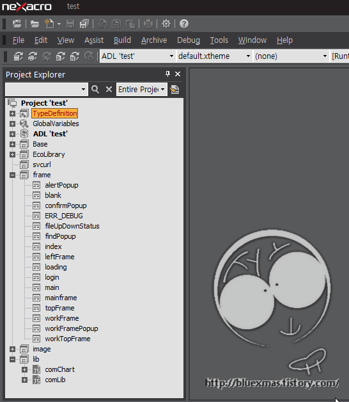This screenshot has width=349, height=402.
Task: Click the Print toolbar icon
Action: [x=148, y=24]
